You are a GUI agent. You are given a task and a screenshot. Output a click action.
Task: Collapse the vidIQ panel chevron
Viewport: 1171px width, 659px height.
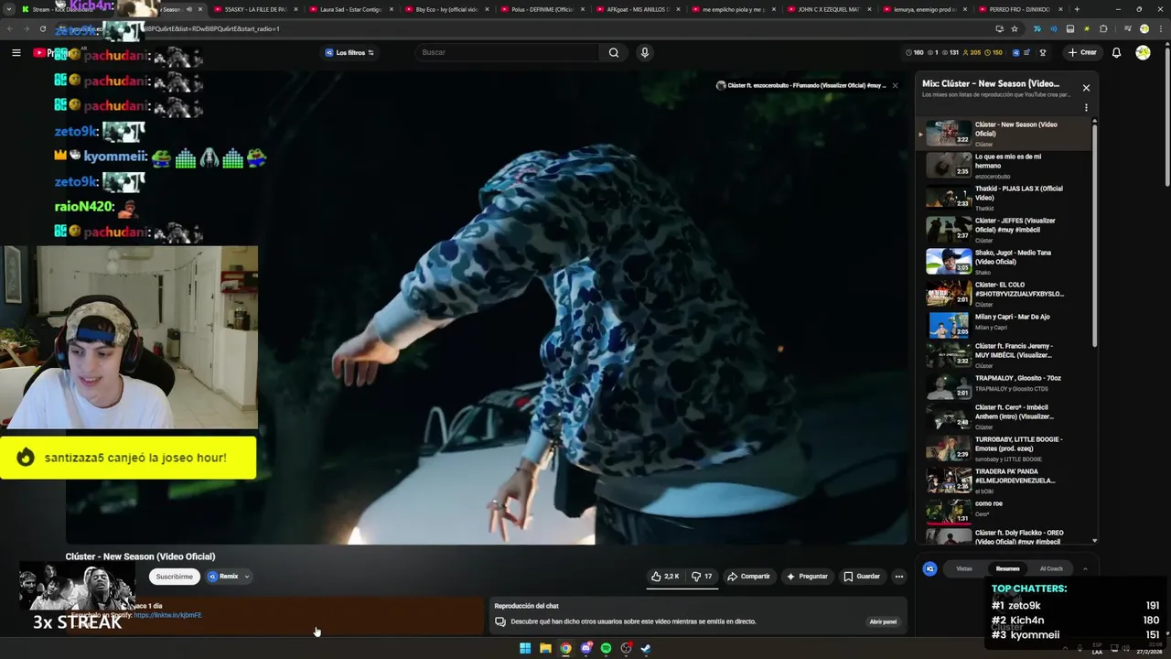(1085, 568)
